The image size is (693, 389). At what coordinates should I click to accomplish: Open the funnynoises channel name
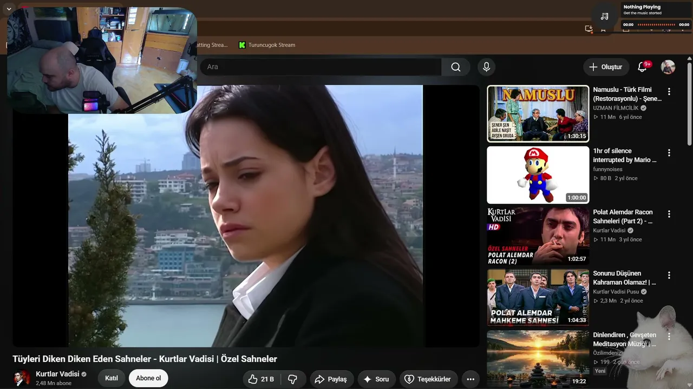click(x=607, y=169)
